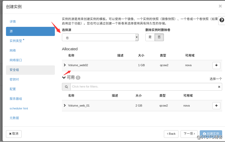
Task: Switch to the 安全组 step
Action: 30,70
